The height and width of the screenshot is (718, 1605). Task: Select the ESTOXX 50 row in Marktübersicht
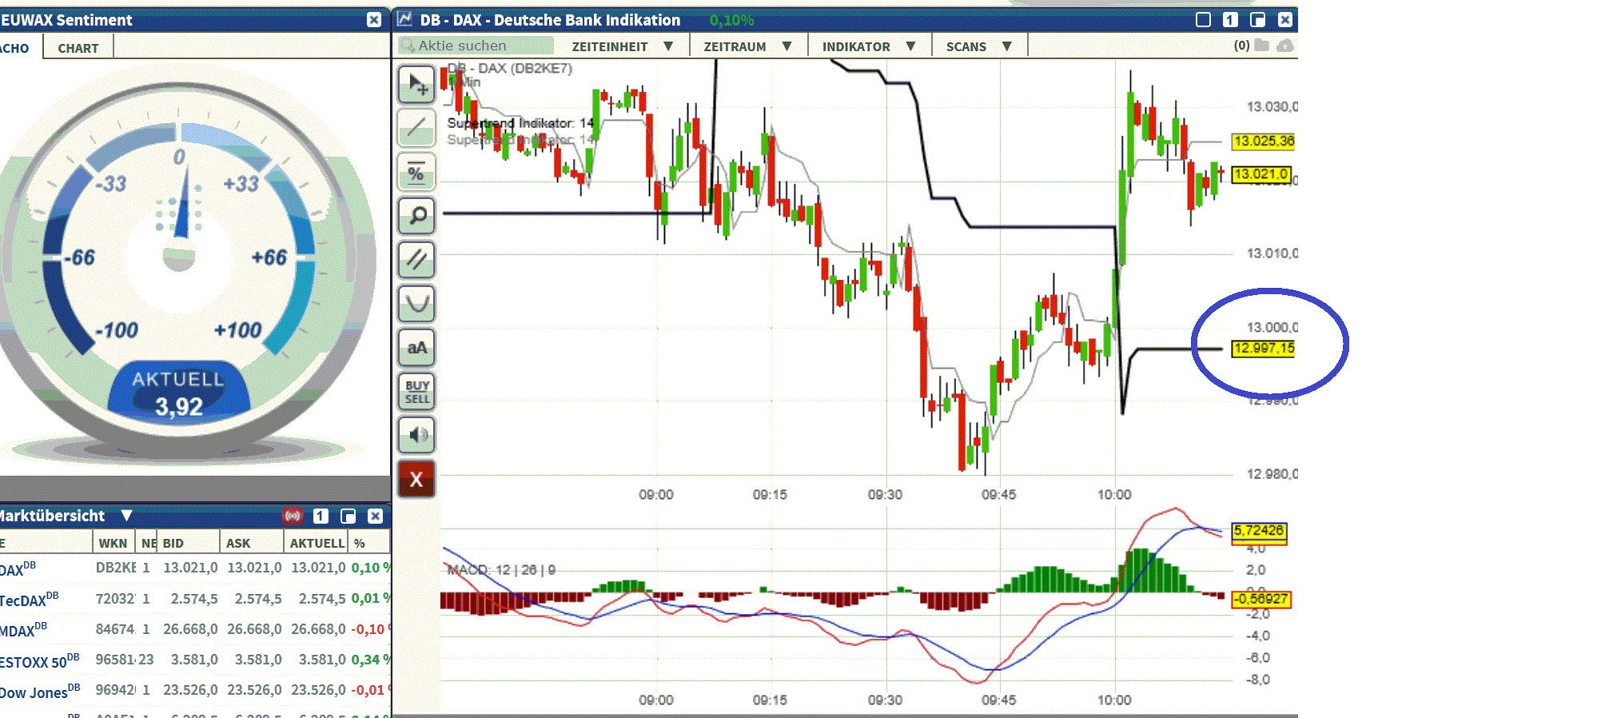point(195,660)
